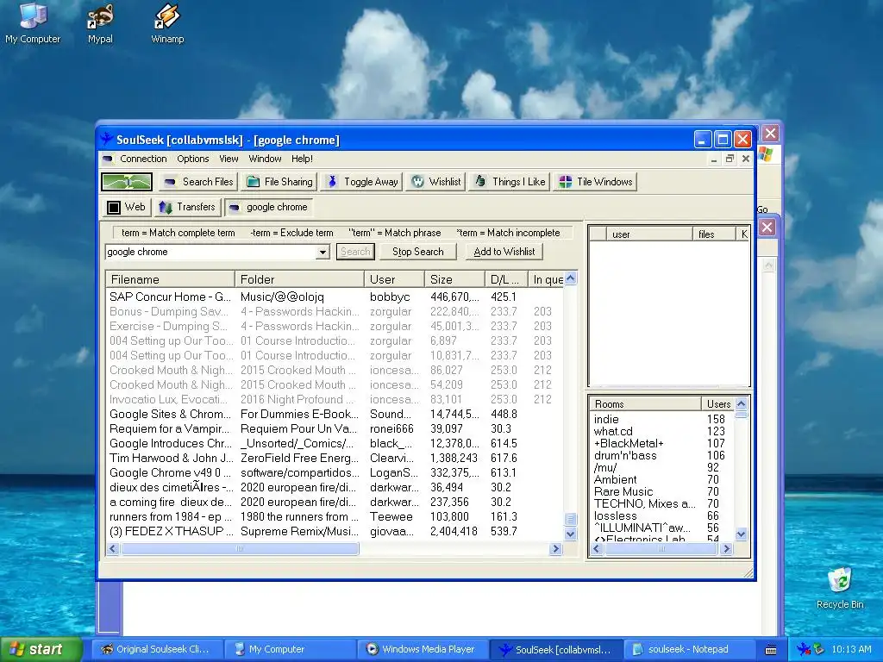The height and width of the screenshot is (662, 883).
Task: Click the results list scroll down arrow
Action: click(x=571, y=534)
